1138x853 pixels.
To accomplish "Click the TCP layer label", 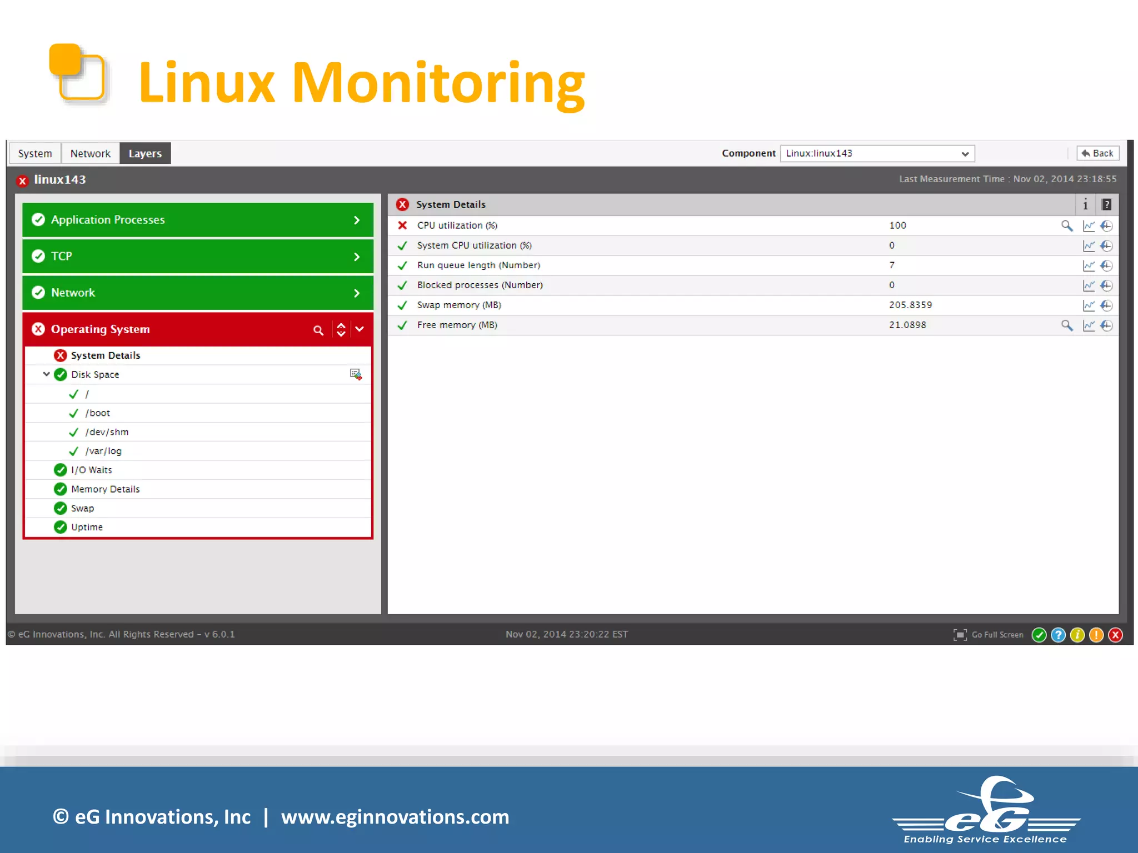I will click(62, 257).
